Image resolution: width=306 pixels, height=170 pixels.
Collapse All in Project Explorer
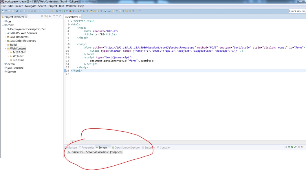(42, 16)
